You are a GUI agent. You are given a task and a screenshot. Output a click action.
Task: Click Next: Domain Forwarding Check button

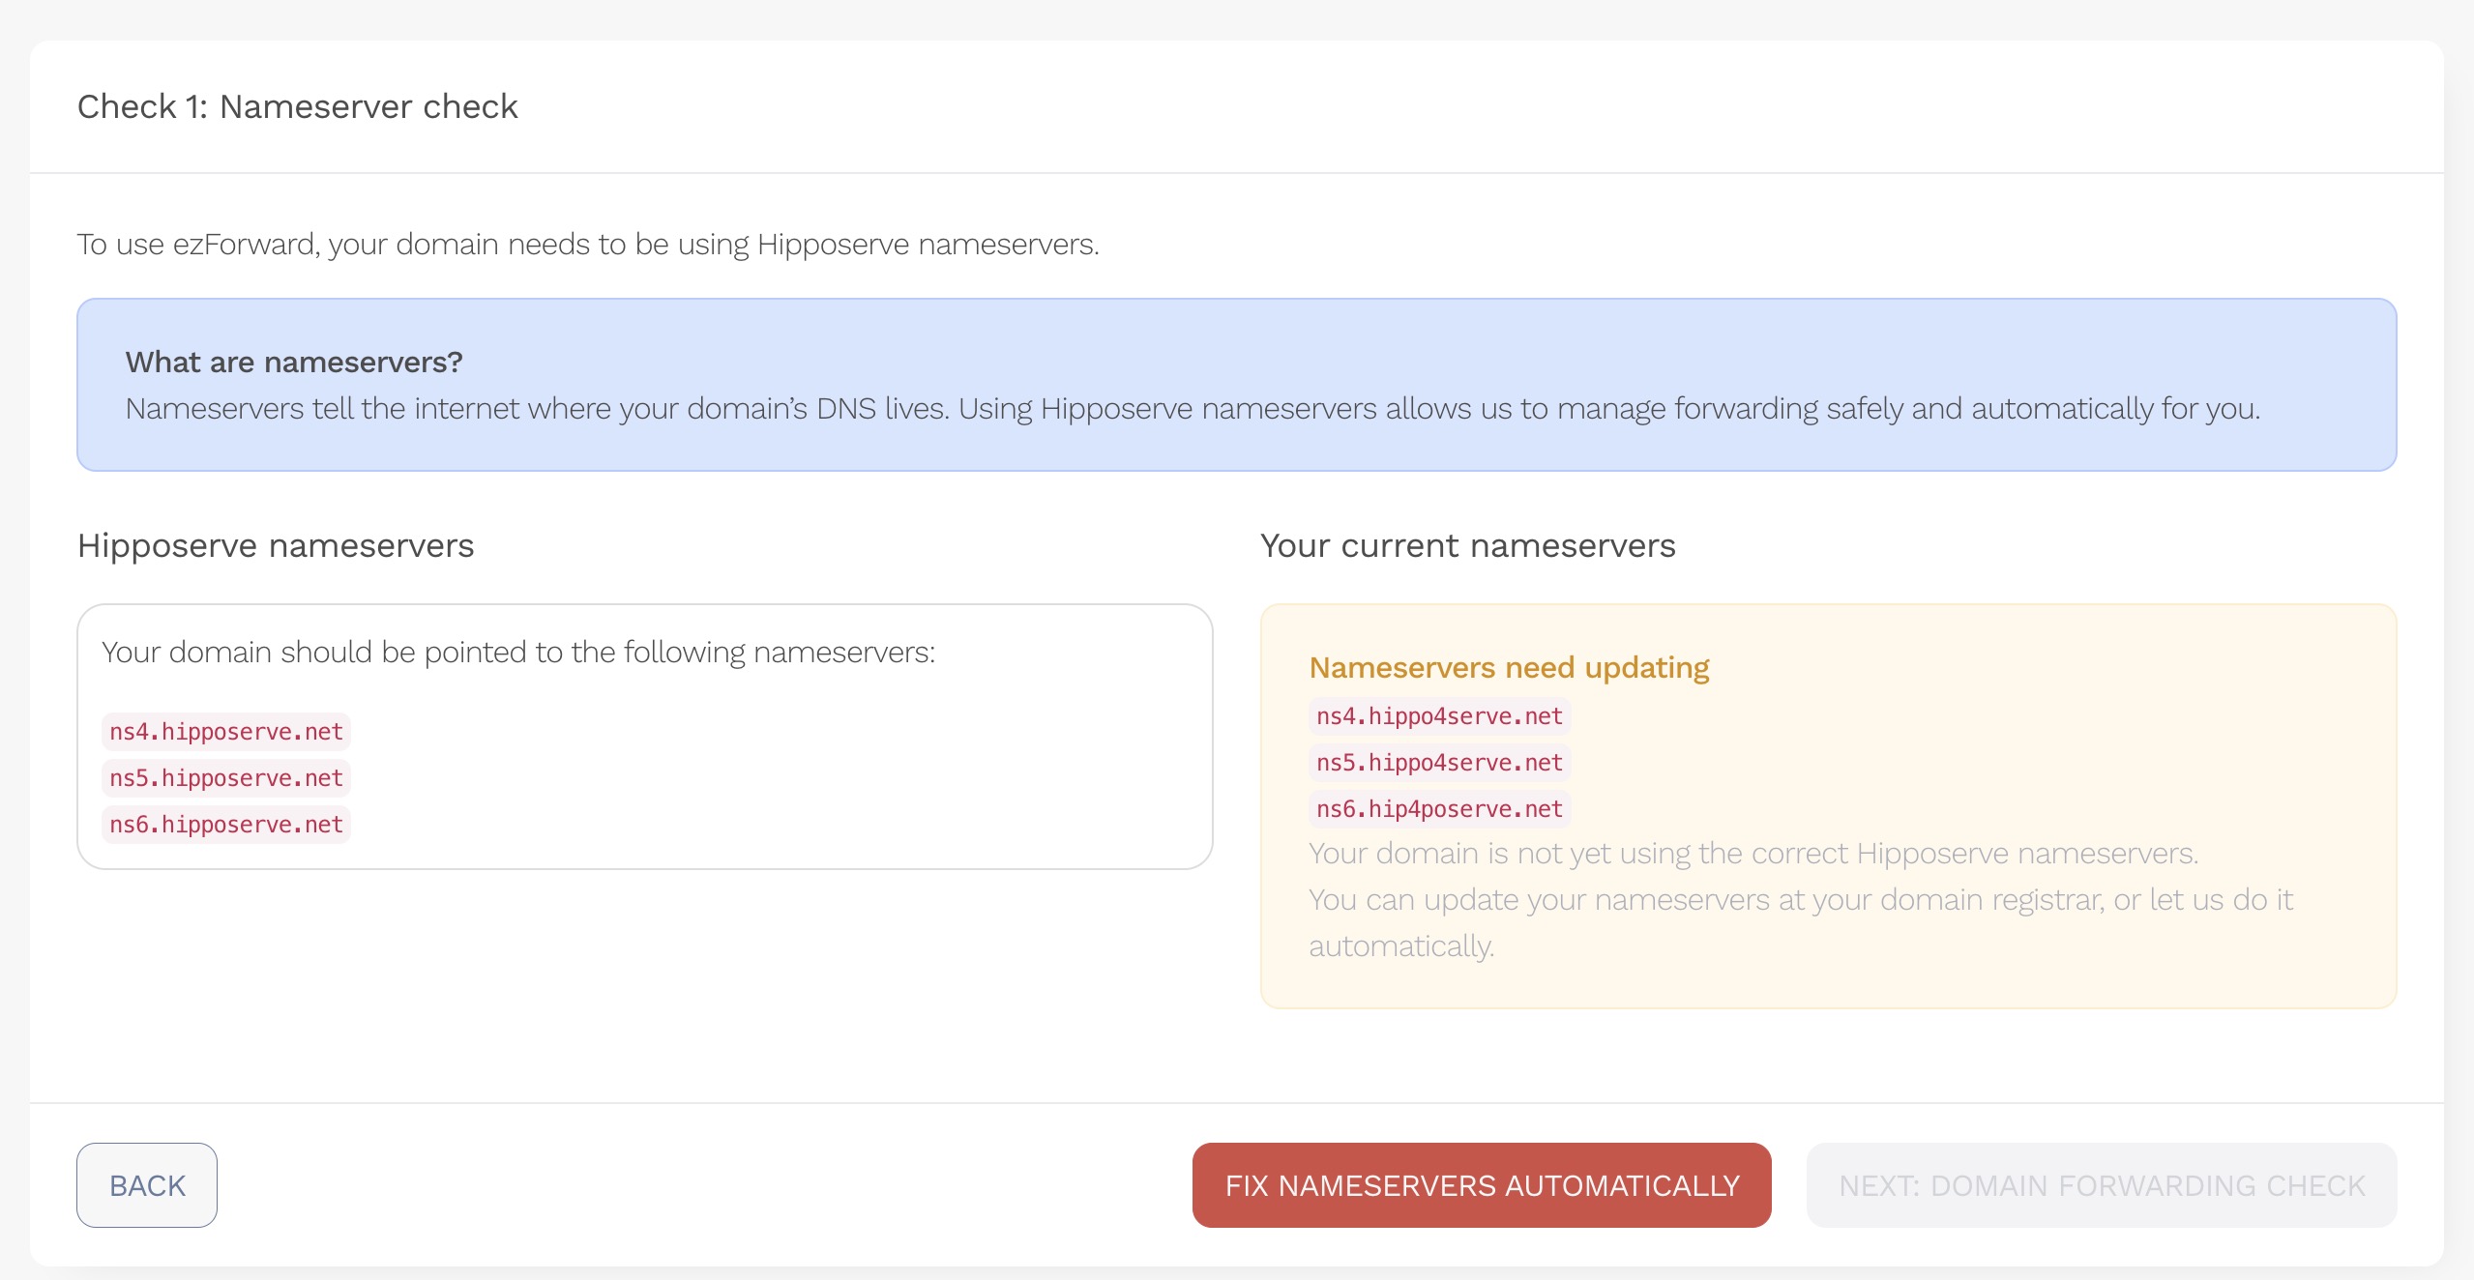click(x=2101, y=1185)
